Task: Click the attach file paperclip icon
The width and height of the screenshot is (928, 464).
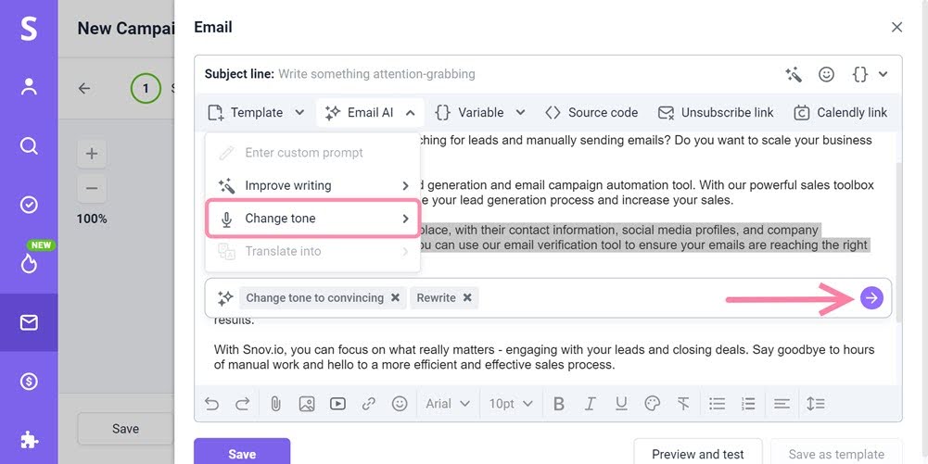Action: 275,404
